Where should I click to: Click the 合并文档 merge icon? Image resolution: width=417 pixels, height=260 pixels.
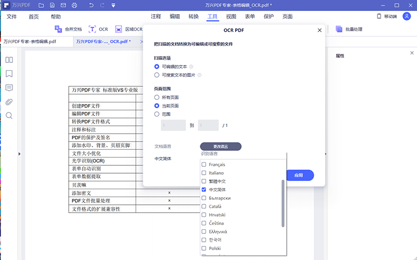point(58,29)
